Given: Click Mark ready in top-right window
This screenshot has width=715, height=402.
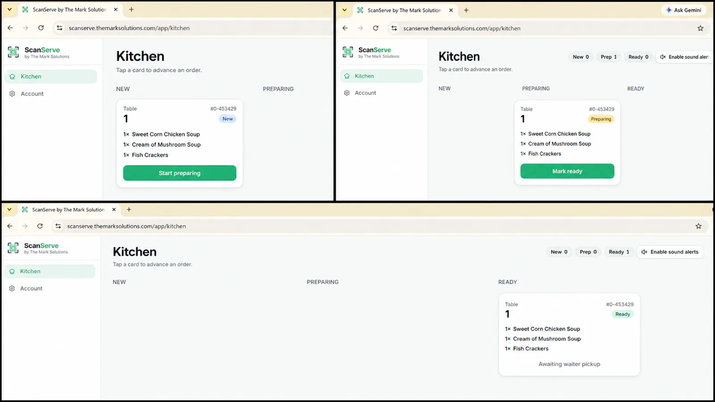Looking at the screenshot, I should point(567,171).
